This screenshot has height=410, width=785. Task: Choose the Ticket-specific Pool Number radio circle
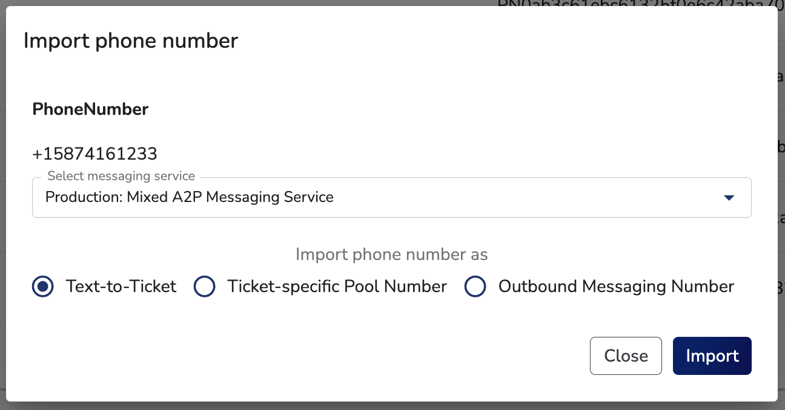tap(204, 287)
